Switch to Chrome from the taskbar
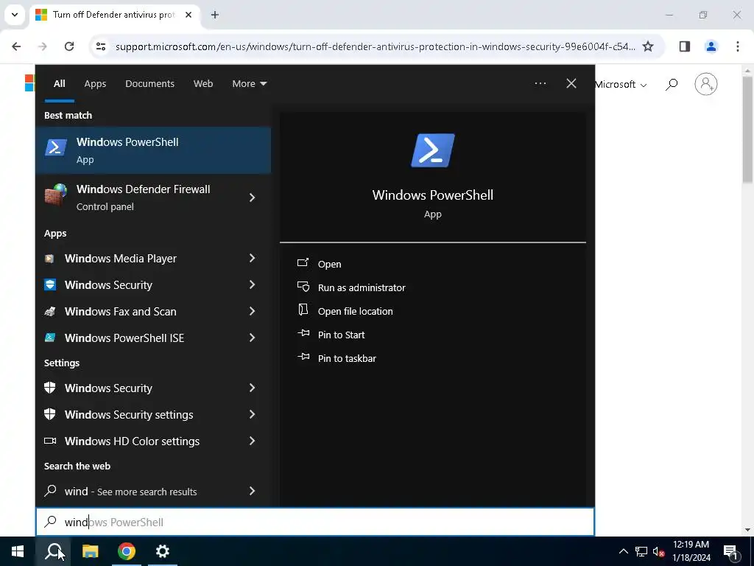This screenshot has width=754, height=566. point(127,551)
